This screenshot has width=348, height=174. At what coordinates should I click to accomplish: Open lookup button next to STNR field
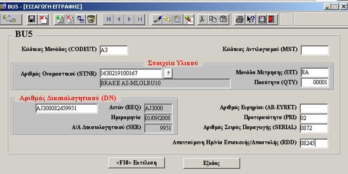click(168, 73)
